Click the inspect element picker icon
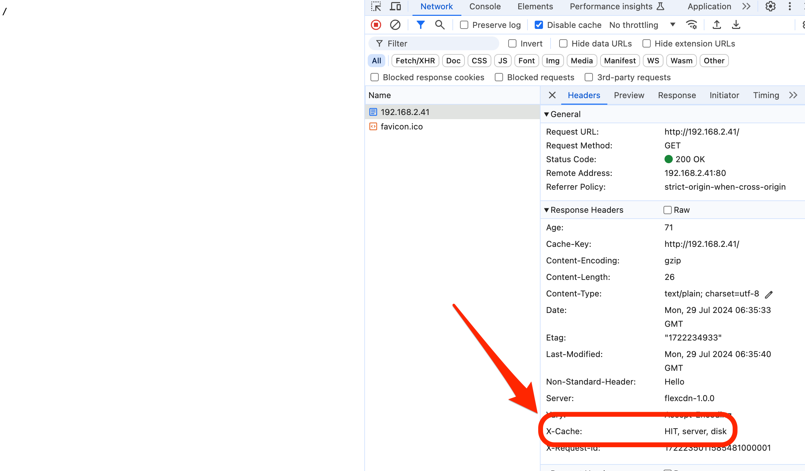Viewport: 805px width, 471px height. [376, 7]
